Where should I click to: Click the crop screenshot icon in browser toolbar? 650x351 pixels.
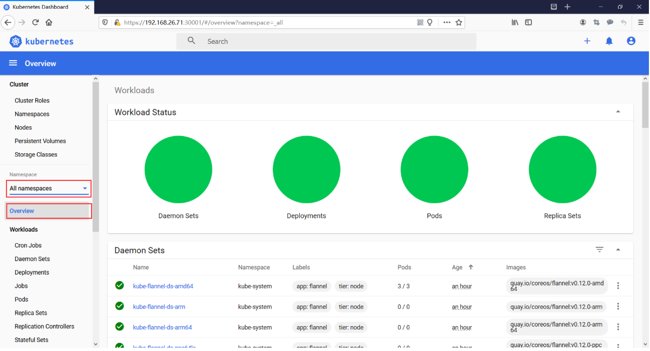(x=596, y=22)
